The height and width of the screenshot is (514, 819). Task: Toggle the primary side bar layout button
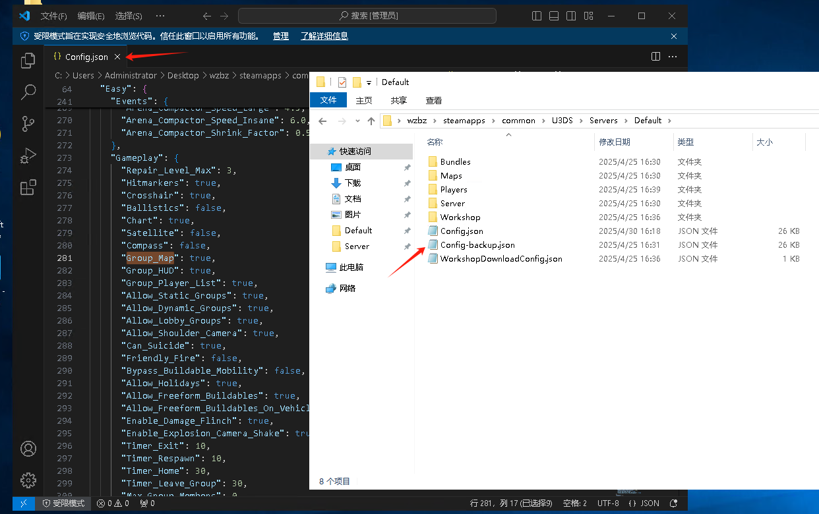(x=537, y=15)
